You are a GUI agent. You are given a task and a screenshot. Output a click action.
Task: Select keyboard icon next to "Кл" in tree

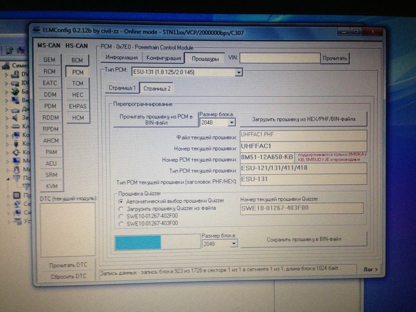[x=16, y=126]
